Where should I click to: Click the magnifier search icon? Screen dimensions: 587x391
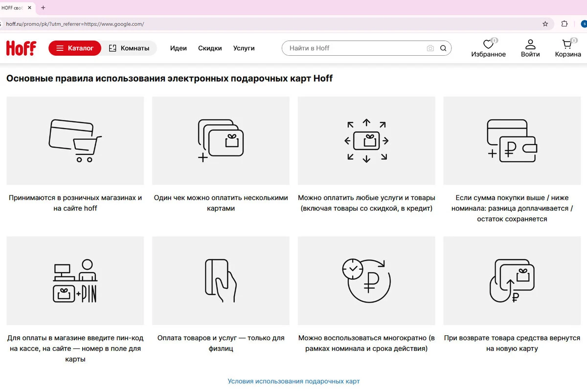(443, 48)
